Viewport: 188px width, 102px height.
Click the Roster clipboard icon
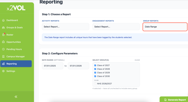coord(3,35)
